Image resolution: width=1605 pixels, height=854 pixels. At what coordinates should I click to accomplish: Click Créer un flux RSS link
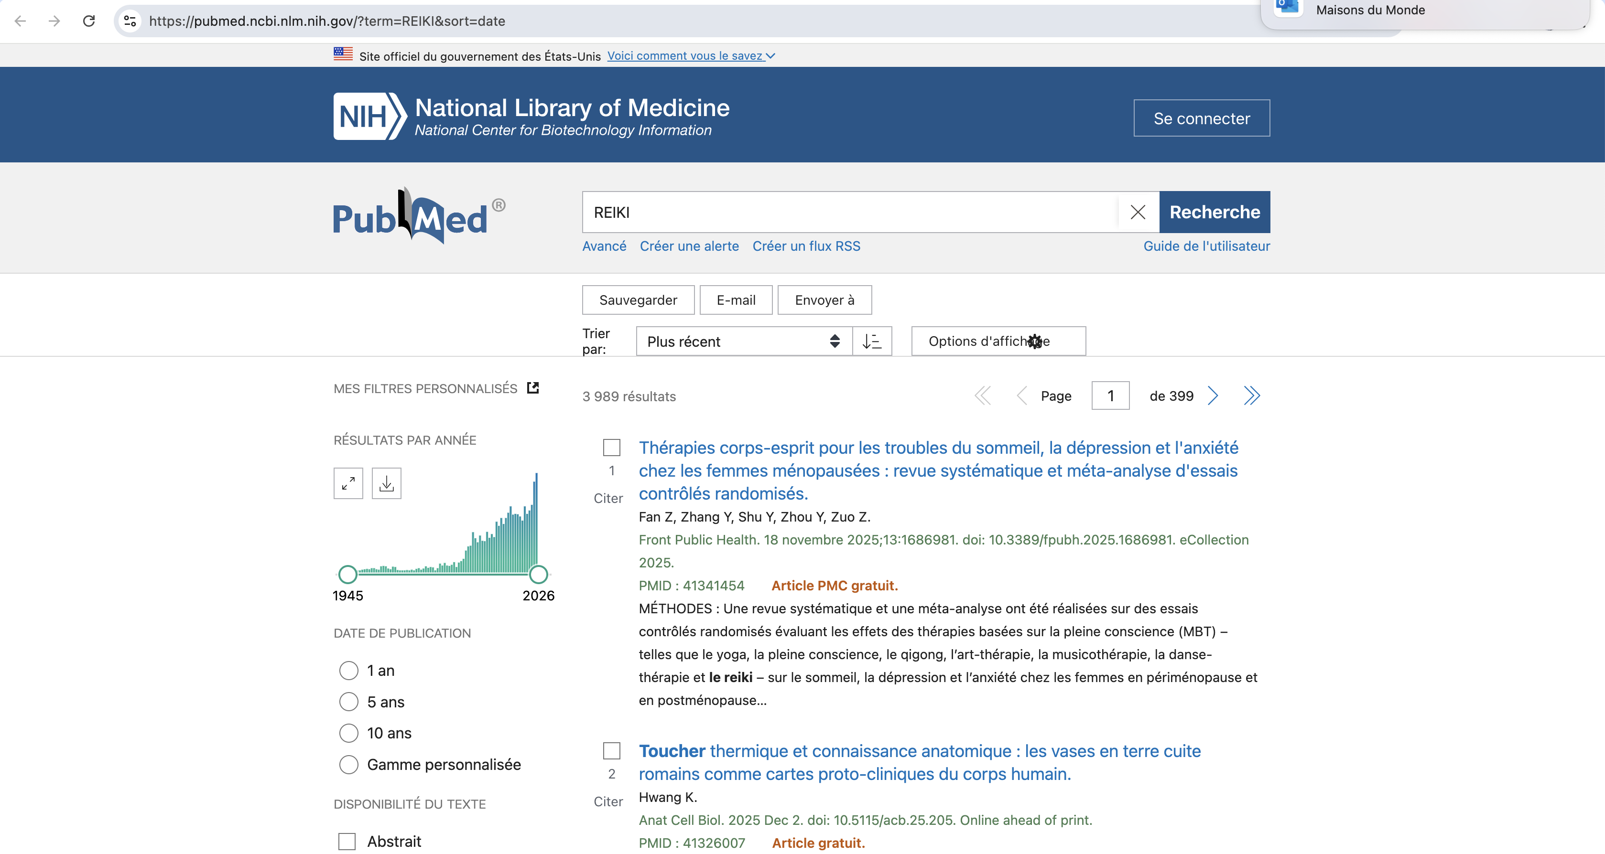pos(806,246)
